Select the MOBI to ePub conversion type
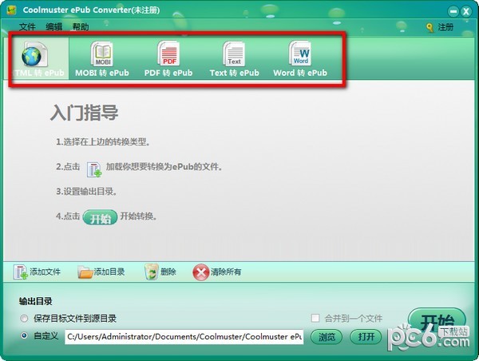 (102, 59)
